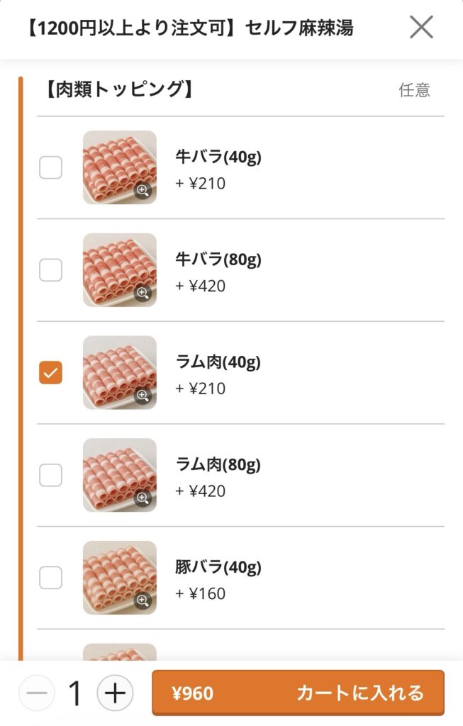Tap the partially visible bottom topping thumbnail
Screen dimensions: 463x726
click(x=119, y=652)
